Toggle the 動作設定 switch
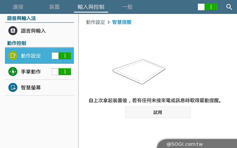The image size is (237, 148). tap(61, 56)
